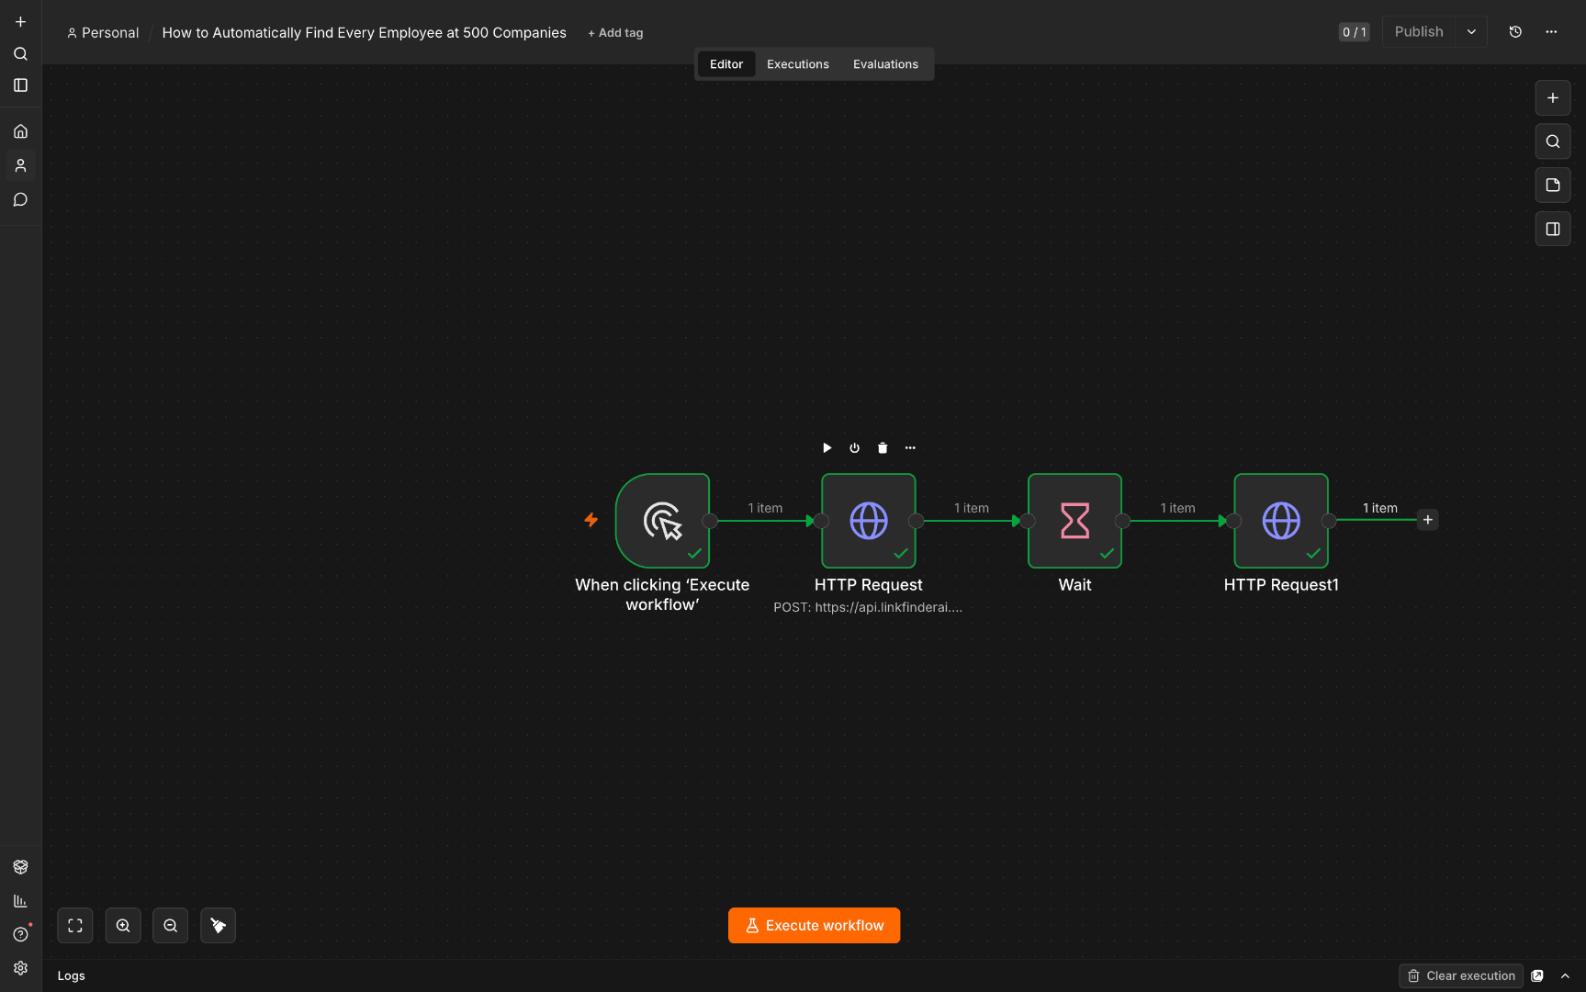
Task: Open the chat icon in the sidebar
Action: tap(20, 199)
